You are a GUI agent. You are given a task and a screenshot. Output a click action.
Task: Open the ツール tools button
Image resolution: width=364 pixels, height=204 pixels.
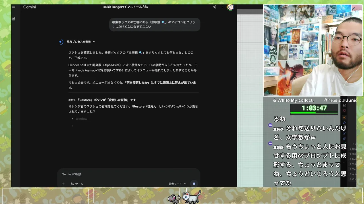[x=77, y=184]
